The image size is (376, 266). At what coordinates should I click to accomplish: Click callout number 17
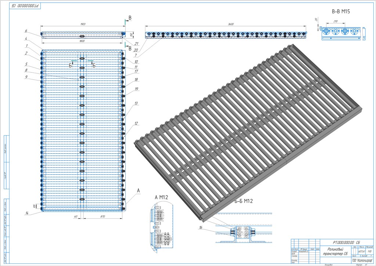(x=136, y=71)
